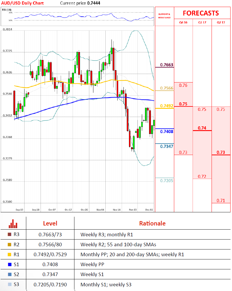Click the 'Oct 26' date axis label
The height and width of the screenshot is (291, 232).
pyautogui.click(x=84, y=210)
